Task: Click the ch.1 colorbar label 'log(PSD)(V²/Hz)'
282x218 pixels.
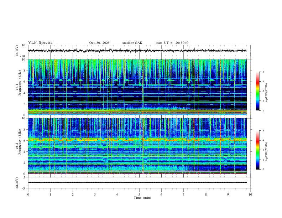Action: [267, 93]
